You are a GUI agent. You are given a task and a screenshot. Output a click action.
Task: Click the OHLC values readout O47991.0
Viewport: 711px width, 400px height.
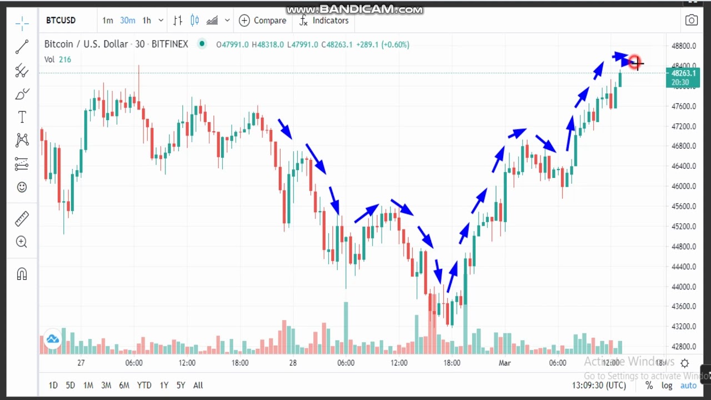tap(232, 44)
